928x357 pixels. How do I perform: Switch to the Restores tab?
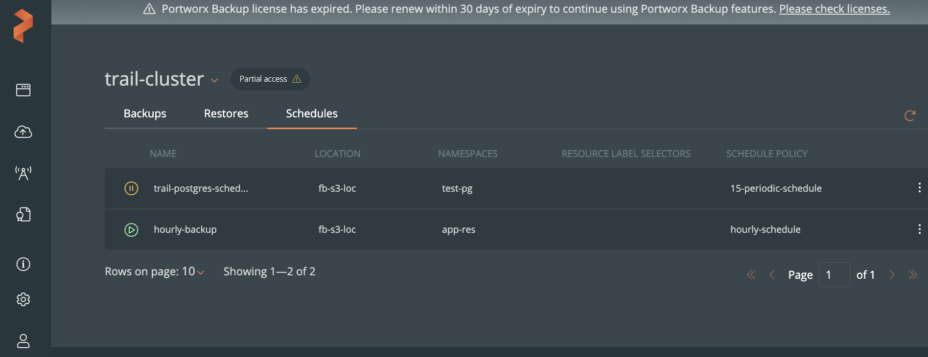tap(226, 113)
